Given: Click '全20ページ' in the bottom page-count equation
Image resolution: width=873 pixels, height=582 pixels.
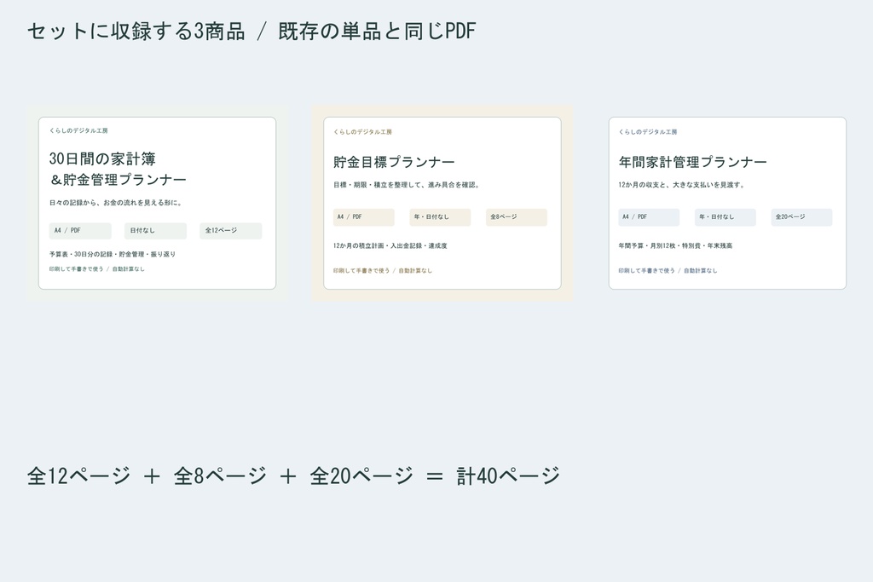Looking at the screenshot, I should pos(361,475).
